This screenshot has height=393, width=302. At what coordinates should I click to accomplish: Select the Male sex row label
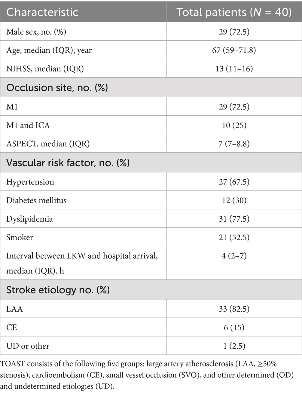(x=36, y=32)
